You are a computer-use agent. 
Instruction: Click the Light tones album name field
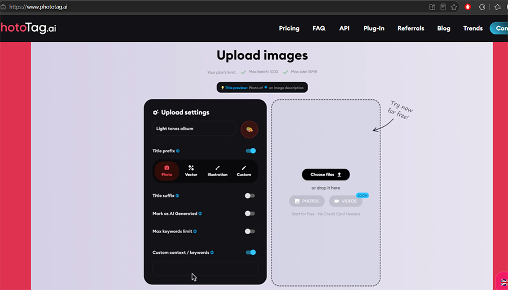pyautogui.click(x=194, y=129)
